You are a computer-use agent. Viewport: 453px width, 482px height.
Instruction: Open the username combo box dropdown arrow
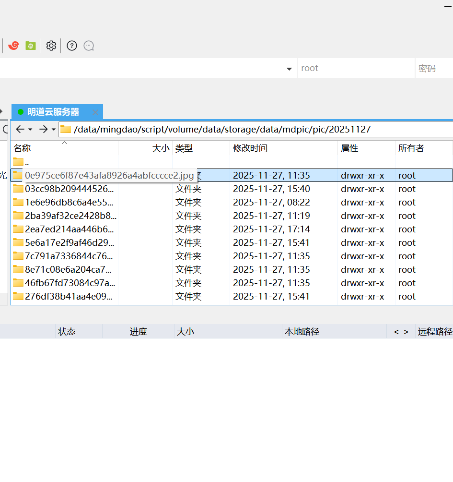[290, 68]
